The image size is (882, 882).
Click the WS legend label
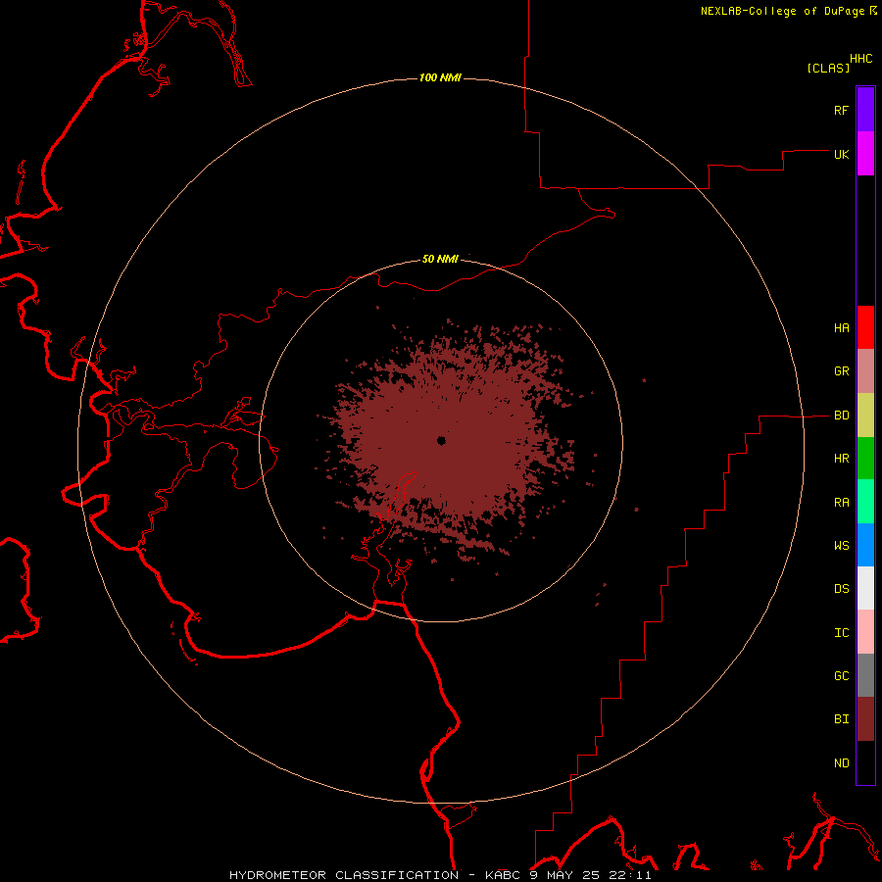[x=841, y=546]
